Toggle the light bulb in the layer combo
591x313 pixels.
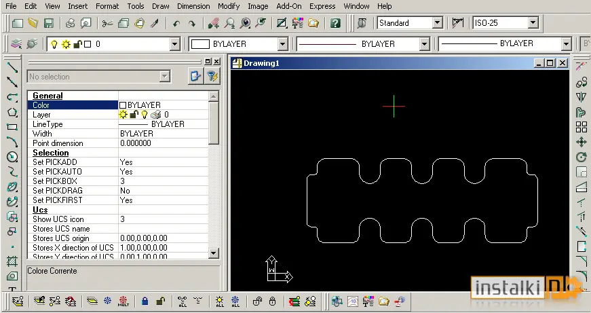[54, 44]
